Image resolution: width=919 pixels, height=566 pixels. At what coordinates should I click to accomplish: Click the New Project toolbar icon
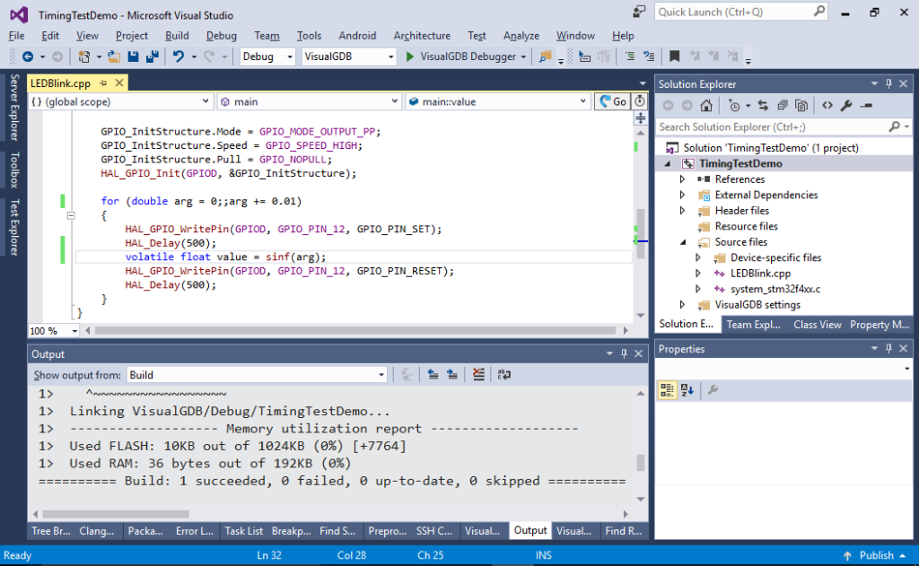tap(83, 57)
